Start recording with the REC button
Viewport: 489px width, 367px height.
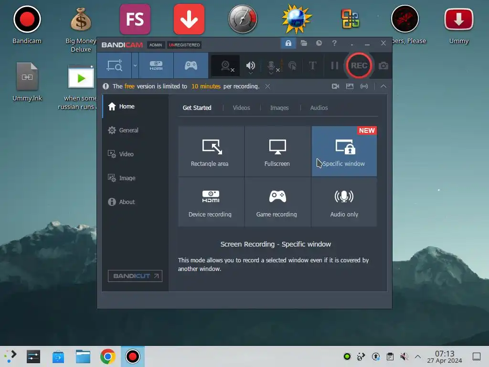point(359,65)
